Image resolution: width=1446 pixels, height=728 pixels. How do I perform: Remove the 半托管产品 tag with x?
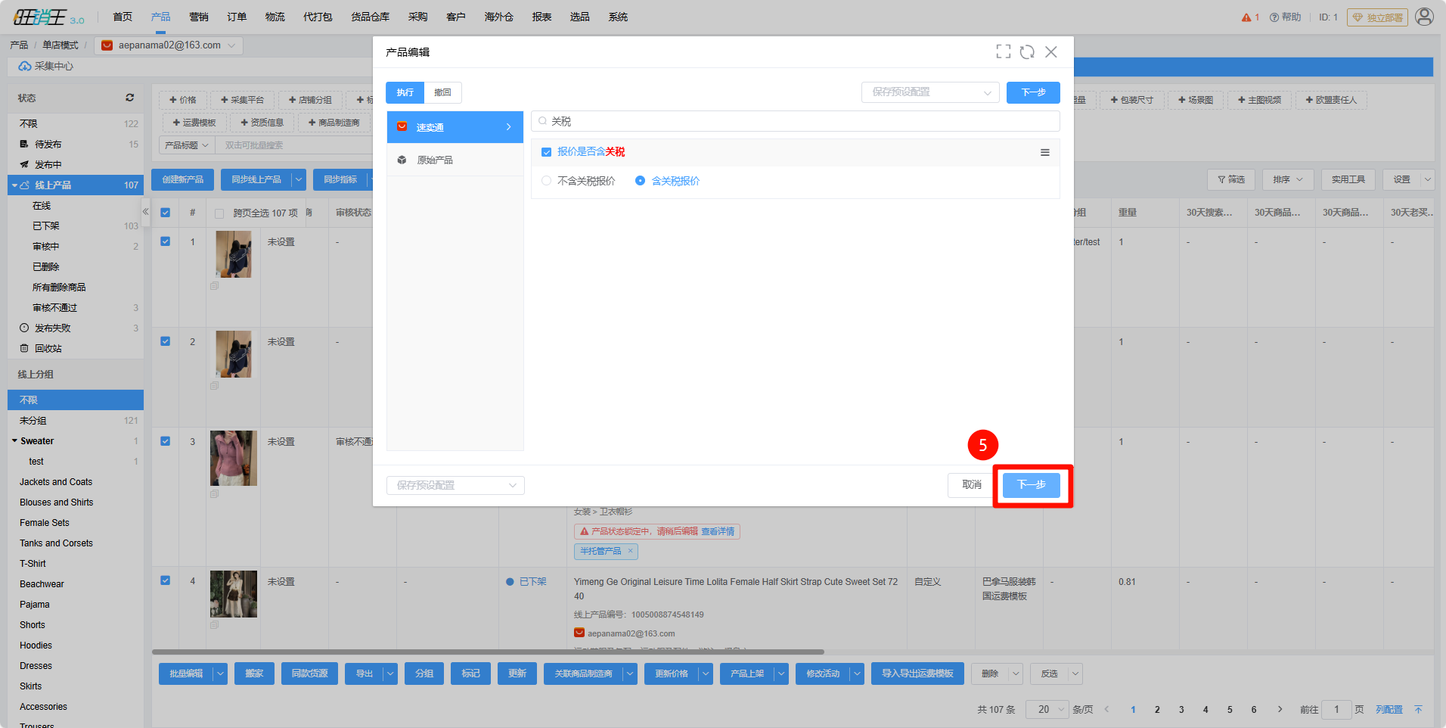(630, 551)
